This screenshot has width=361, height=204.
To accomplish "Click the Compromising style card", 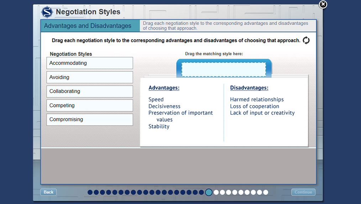I will coord(90,119).
